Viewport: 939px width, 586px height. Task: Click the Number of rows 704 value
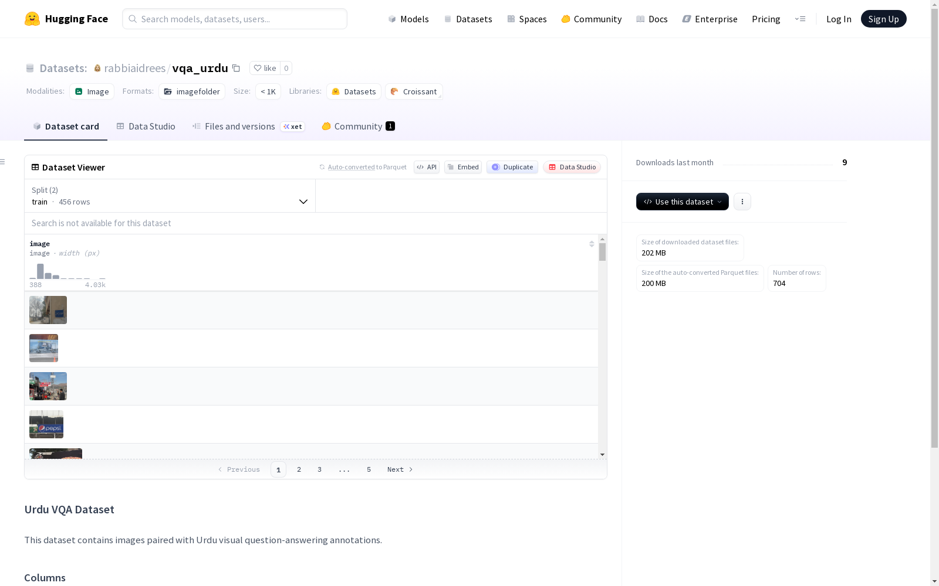coord(779,284)
